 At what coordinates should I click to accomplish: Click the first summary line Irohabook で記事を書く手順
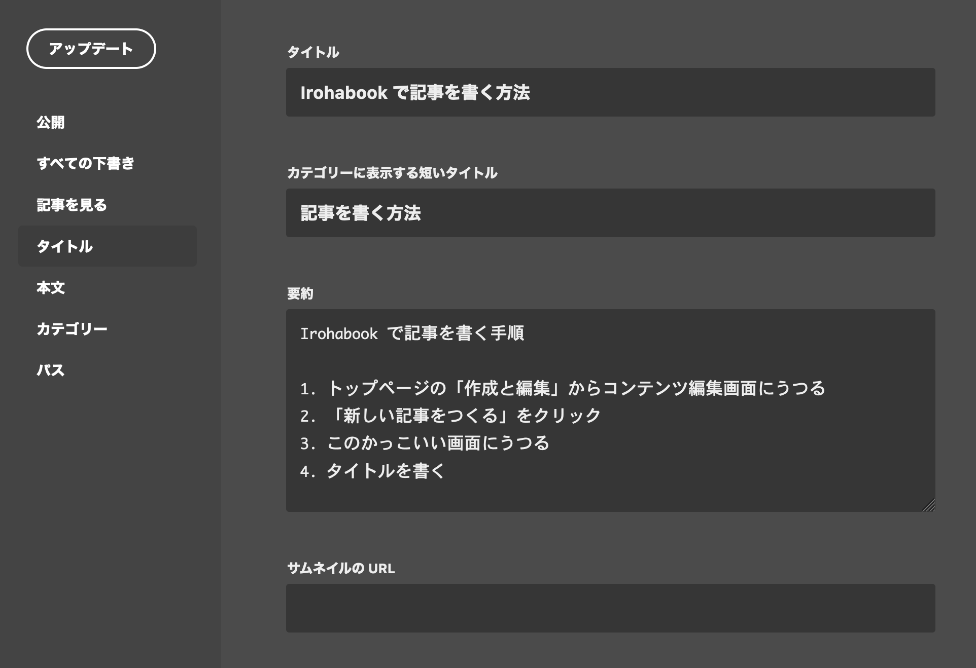412,333
